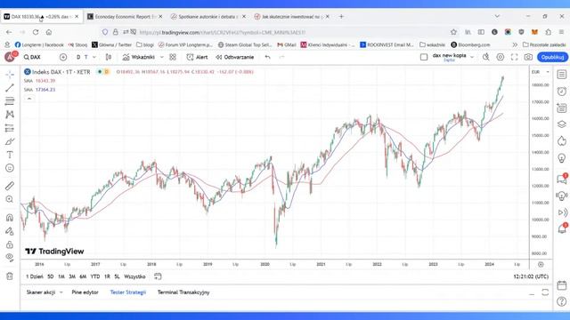
Task: Open the help center question icon
Action: [562, 301]
